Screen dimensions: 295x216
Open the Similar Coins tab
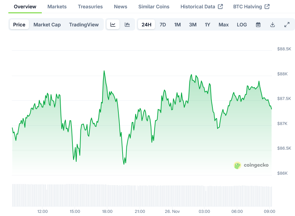pyautogui.click(x=154, y=7)
